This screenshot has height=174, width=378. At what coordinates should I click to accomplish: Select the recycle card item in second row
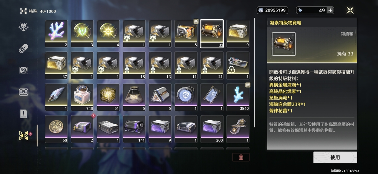coord(238,65)
